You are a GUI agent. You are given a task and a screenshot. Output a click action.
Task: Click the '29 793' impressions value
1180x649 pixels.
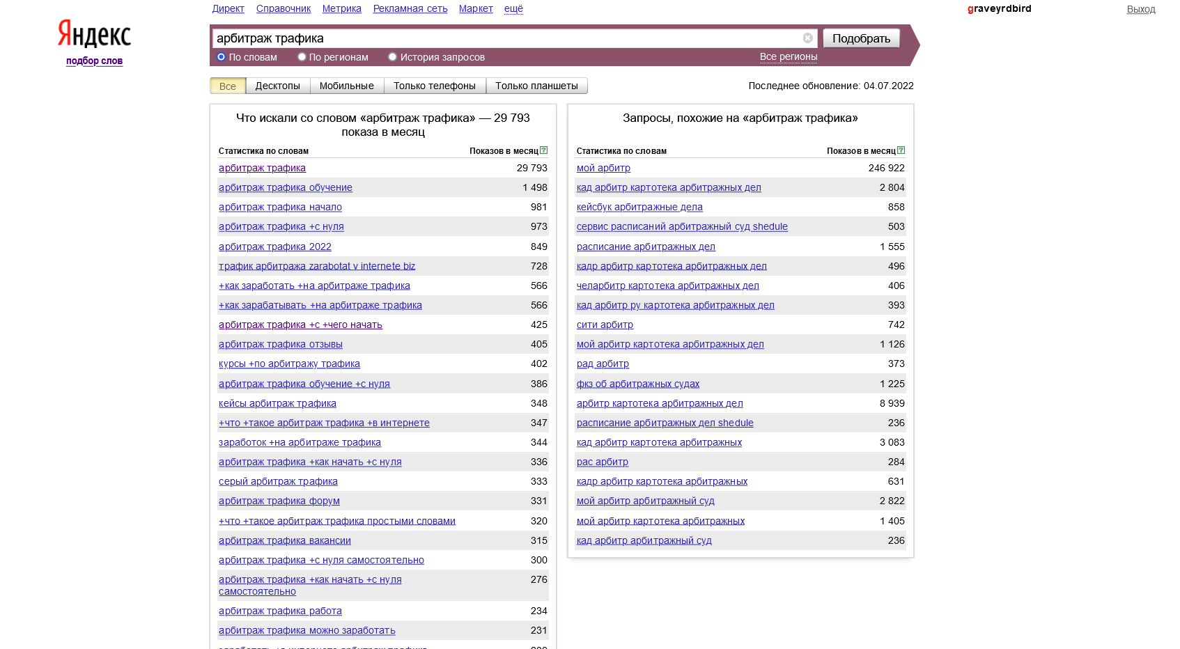click(532, 168)
